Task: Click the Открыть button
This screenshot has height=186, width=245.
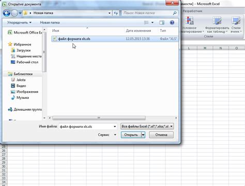Action: [131, 135]
